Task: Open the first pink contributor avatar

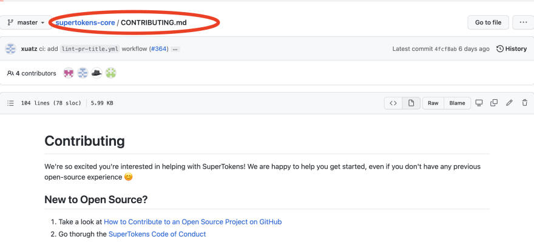Action: (69, 73)
